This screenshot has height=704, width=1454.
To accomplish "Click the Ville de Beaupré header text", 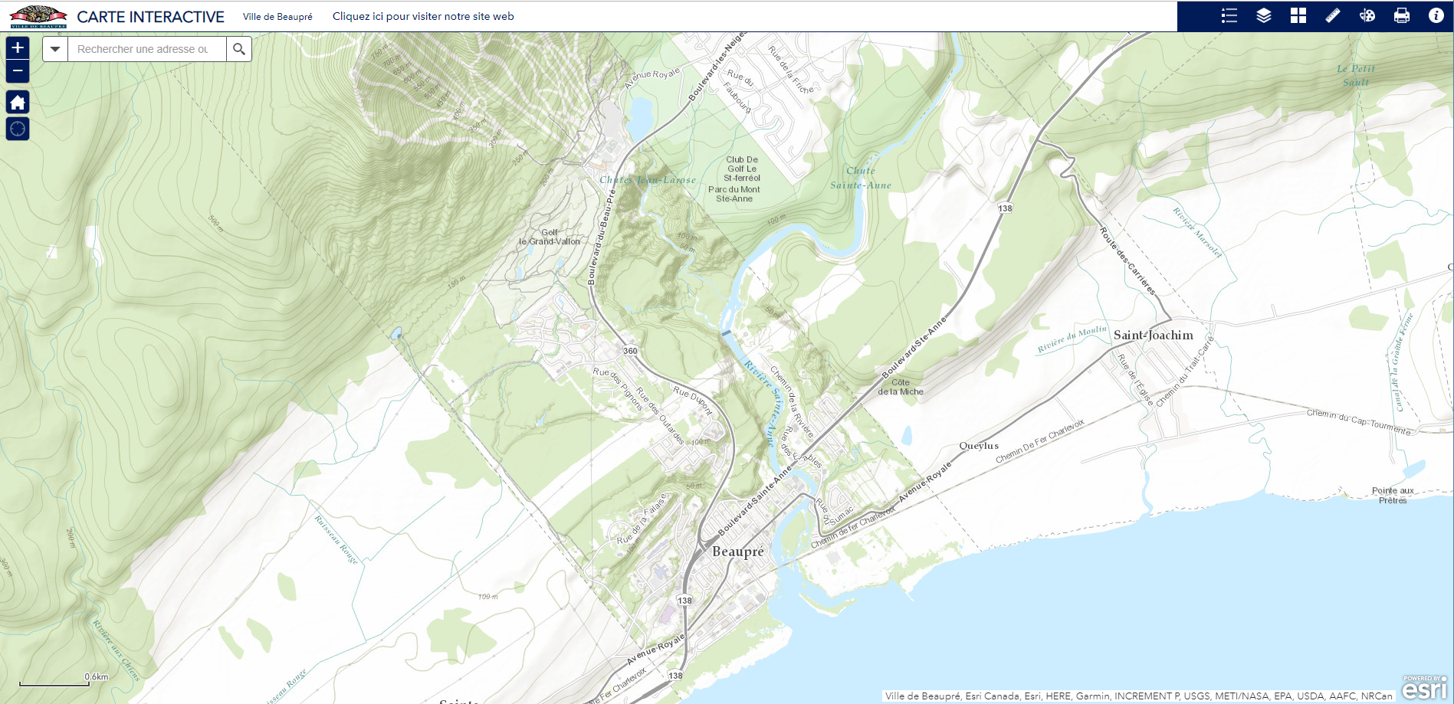I will (x=277, y=17).
